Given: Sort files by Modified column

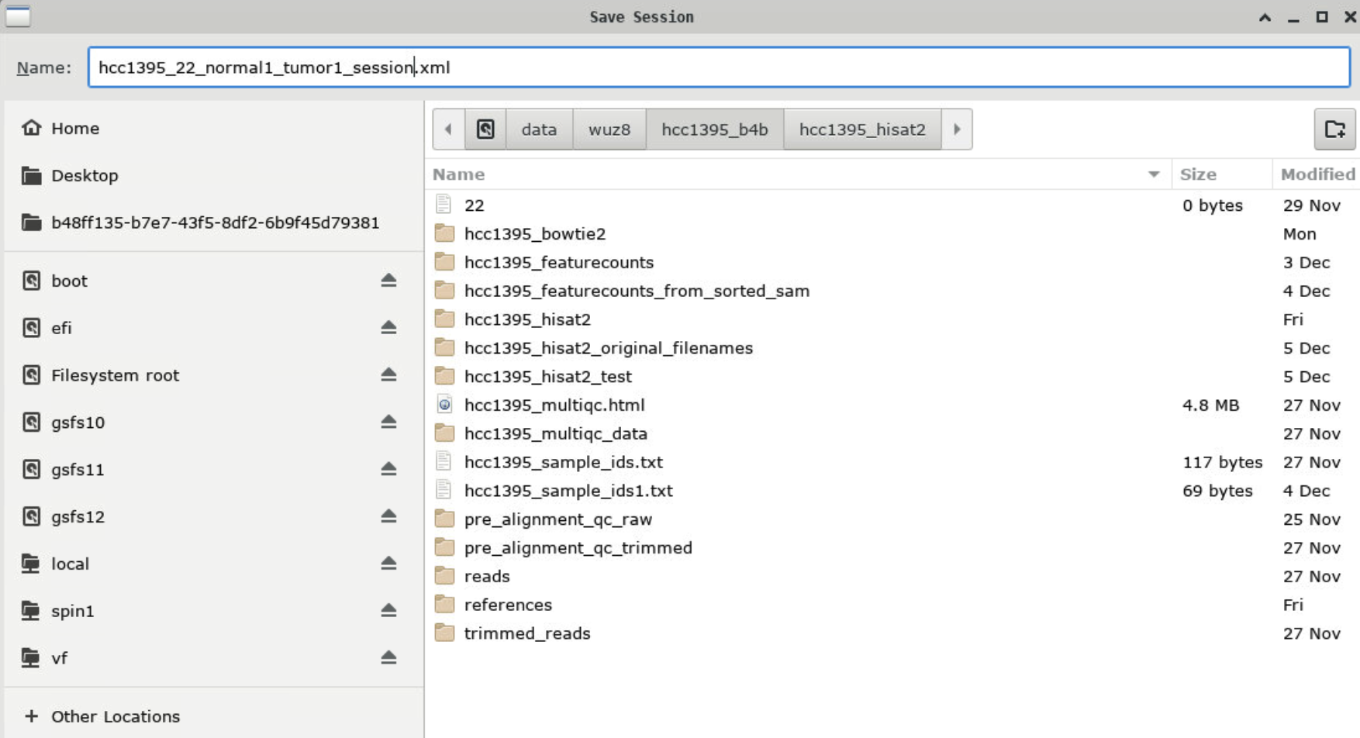Looking at the screenshot, I should [x=1317, y=174].
